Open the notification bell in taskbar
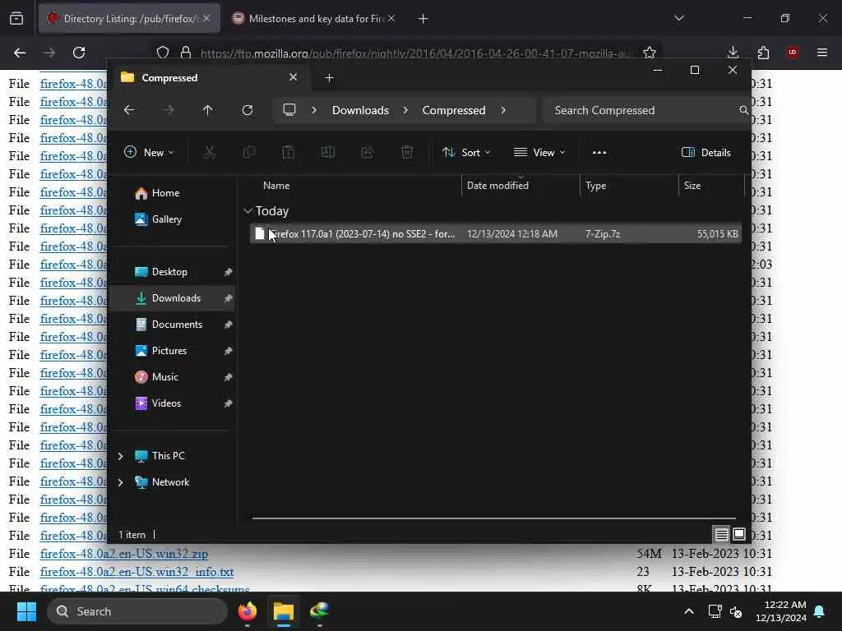Image resolution: width=842 pixels, height=631 pixels. pos(820,611)
